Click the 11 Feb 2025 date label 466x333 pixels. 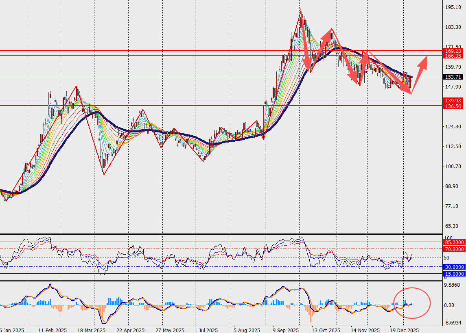pyautogui.click(x=53, y=330)
